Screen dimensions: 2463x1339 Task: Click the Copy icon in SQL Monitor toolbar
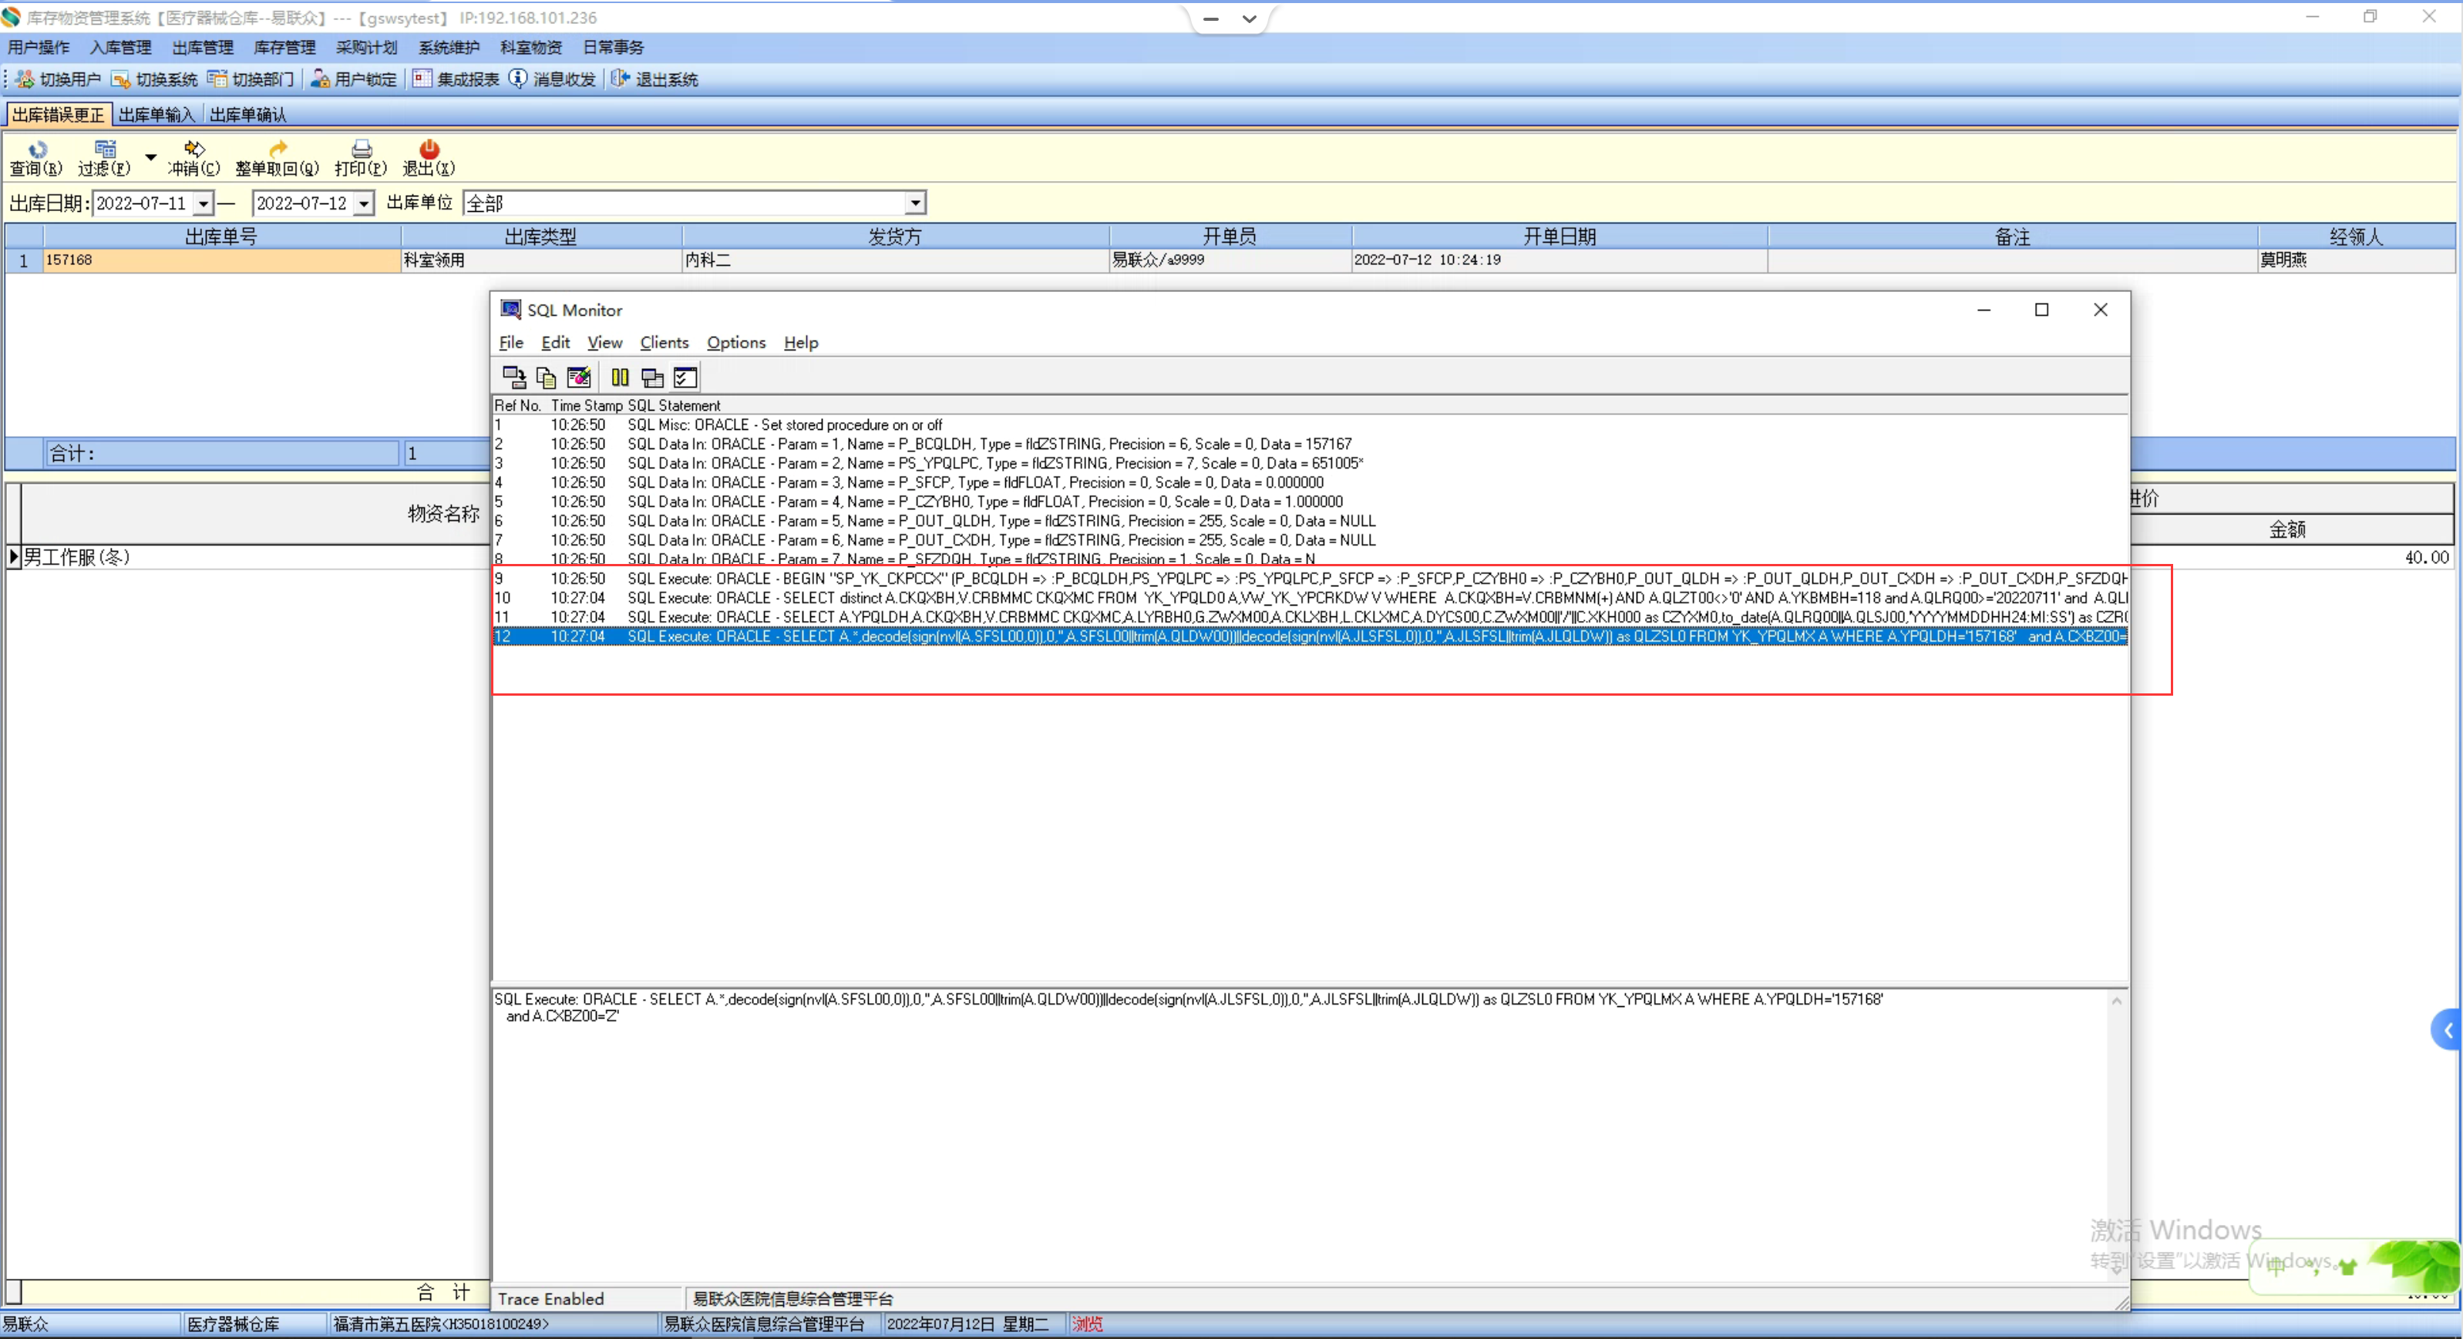pyautogui.click(x=546, y=378)
